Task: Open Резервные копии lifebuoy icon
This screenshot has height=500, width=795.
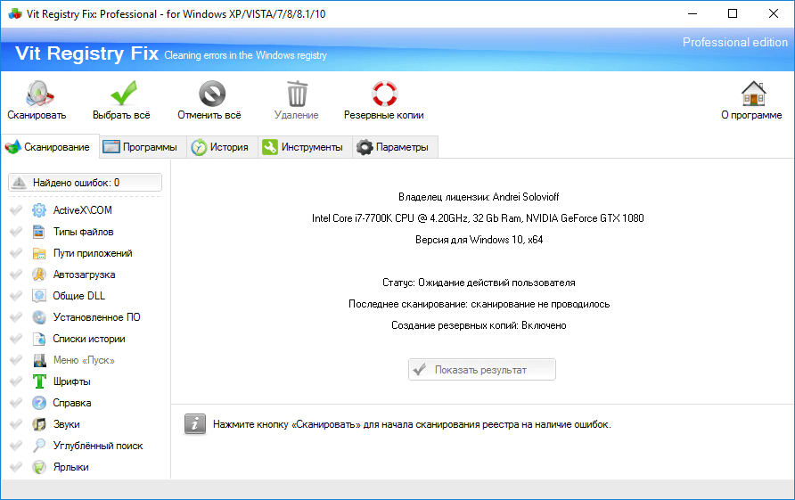Action: [384, 94]
